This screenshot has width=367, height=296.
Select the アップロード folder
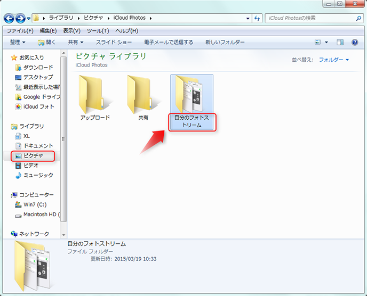[95, 97]
